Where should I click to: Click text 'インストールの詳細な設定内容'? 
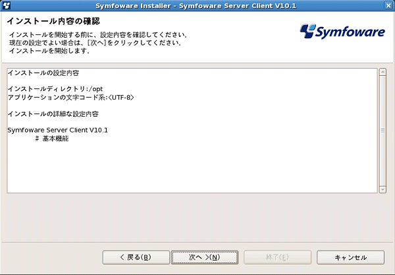tap(53, 114)
